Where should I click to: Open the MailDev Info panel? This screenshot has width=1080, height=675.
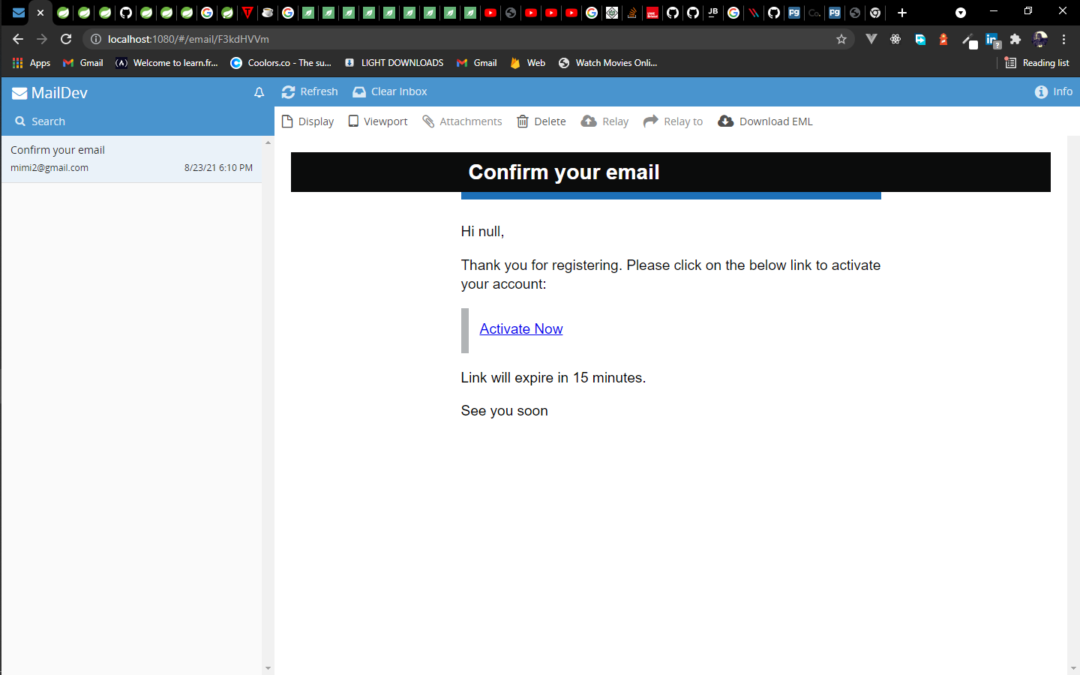(x=1053, y=91)
